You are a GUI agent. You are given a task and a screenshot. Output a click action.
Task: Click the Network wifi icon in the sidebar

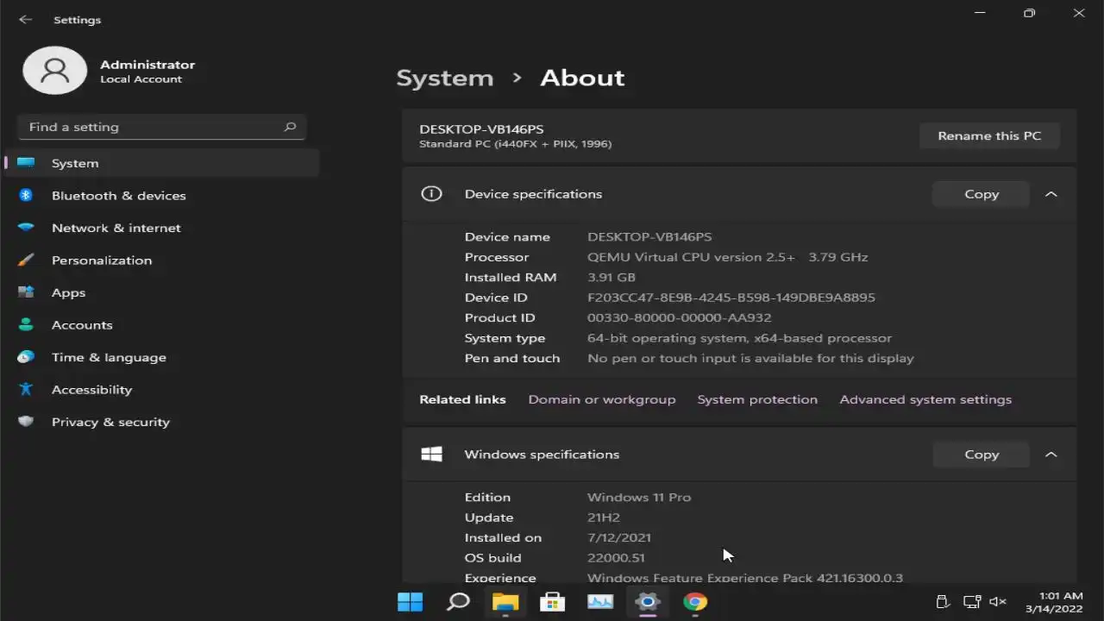pyautogui.click(x=26, y=228)
